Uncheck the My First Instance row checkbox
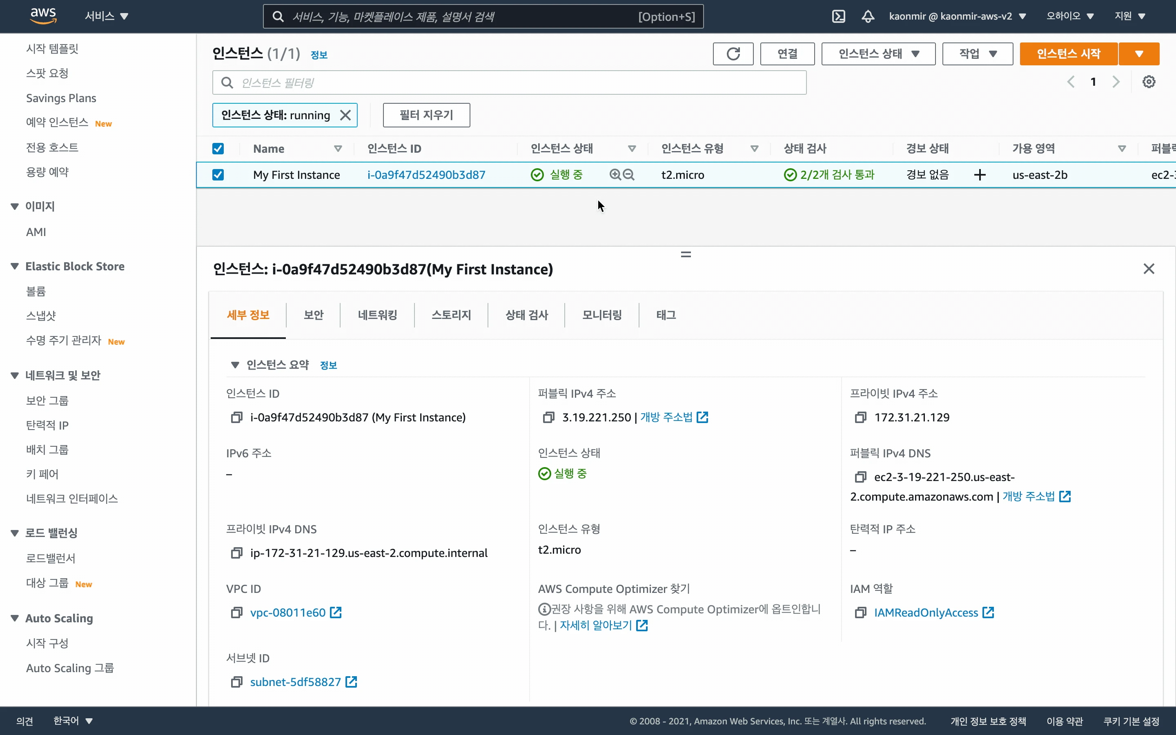The image size is (1176, 735). coord(218,174)
